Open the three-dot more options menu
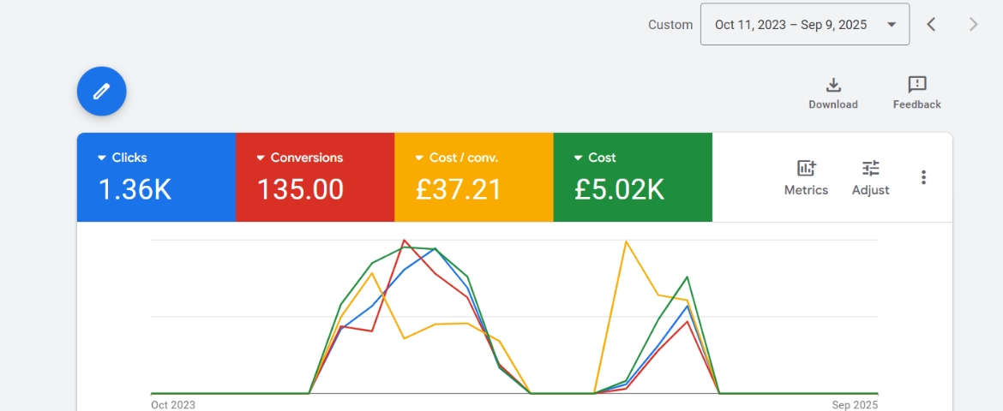1003x411 pixels. pyautogui.click(x=923, y=177)
